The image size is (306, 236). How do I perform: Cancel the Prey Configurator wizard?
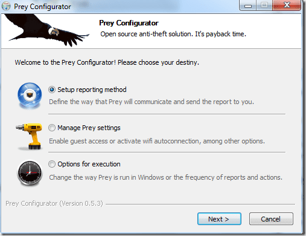pos(271,219)
